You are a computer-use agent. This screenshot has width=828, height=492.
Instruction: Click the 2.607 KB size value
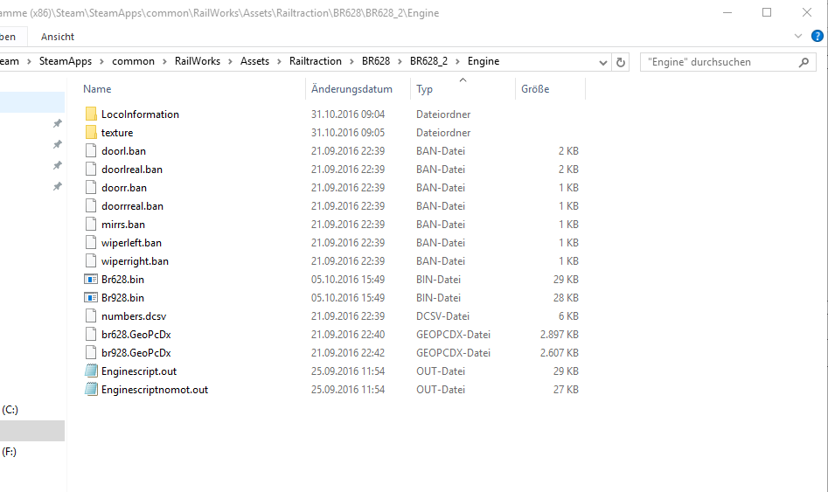(x=560, y=353)
